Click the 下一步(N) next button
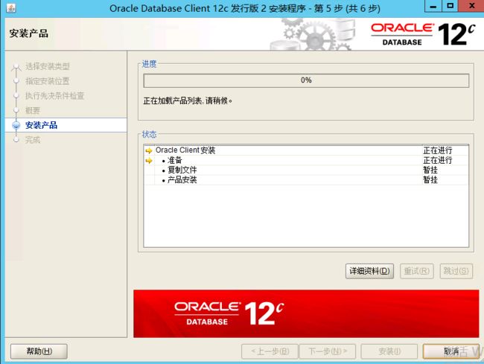 click(x=328, y=351)
